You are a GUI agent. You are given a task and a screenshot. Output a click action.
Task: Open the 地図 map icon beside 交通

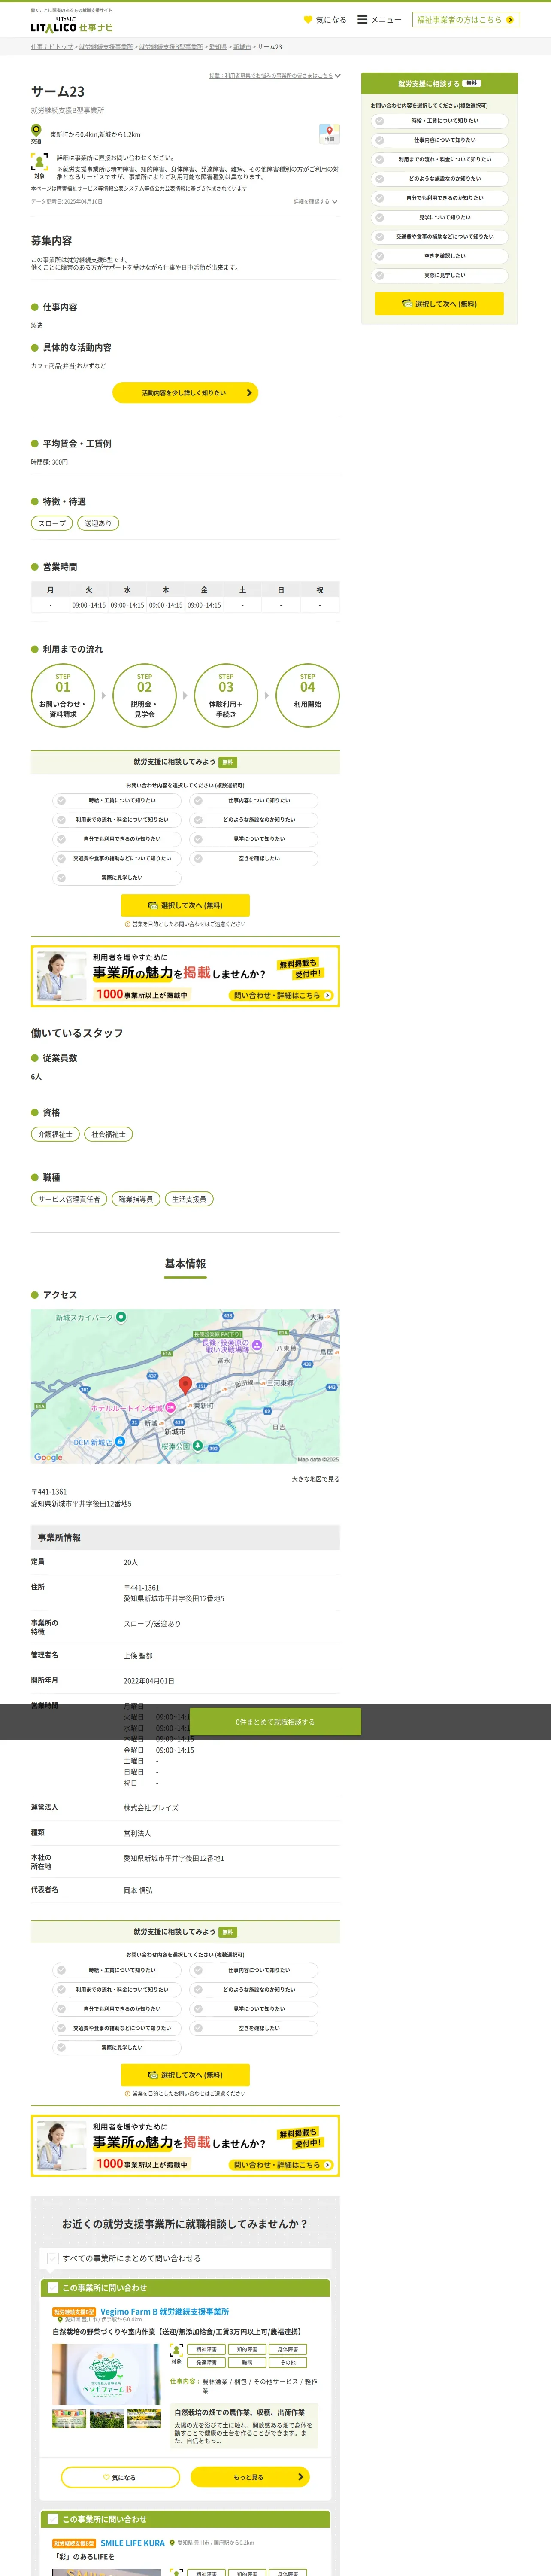point(329,134)
